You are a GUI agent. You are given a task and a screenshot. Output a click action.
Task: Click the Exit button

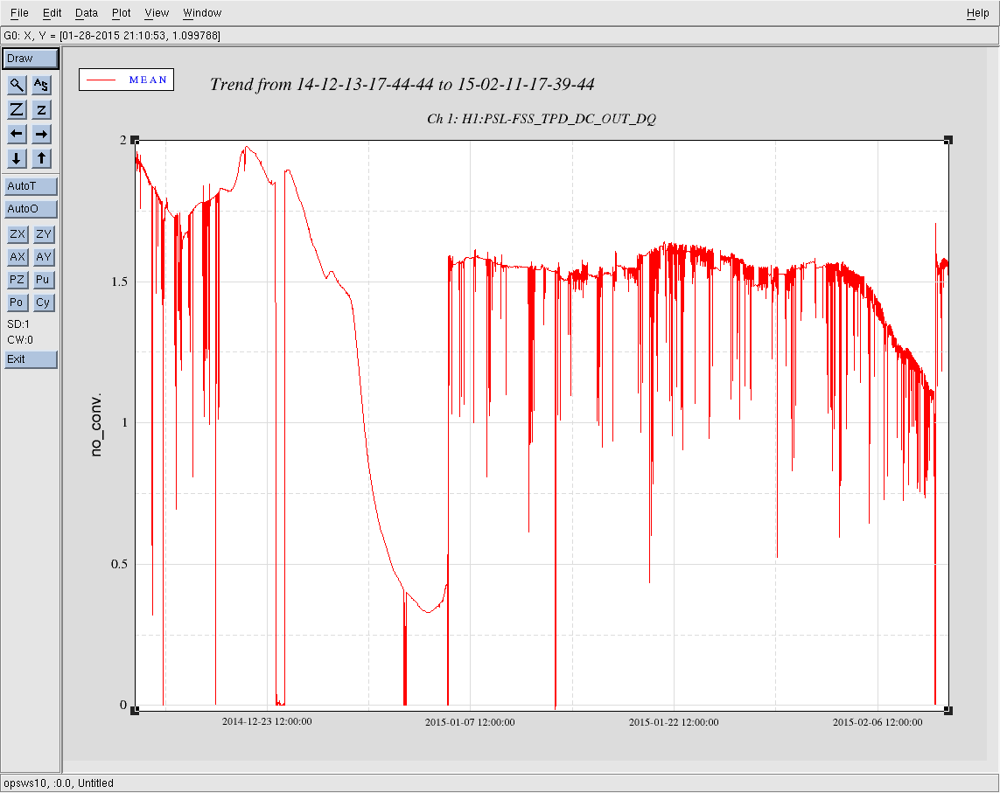click(31, 359)
